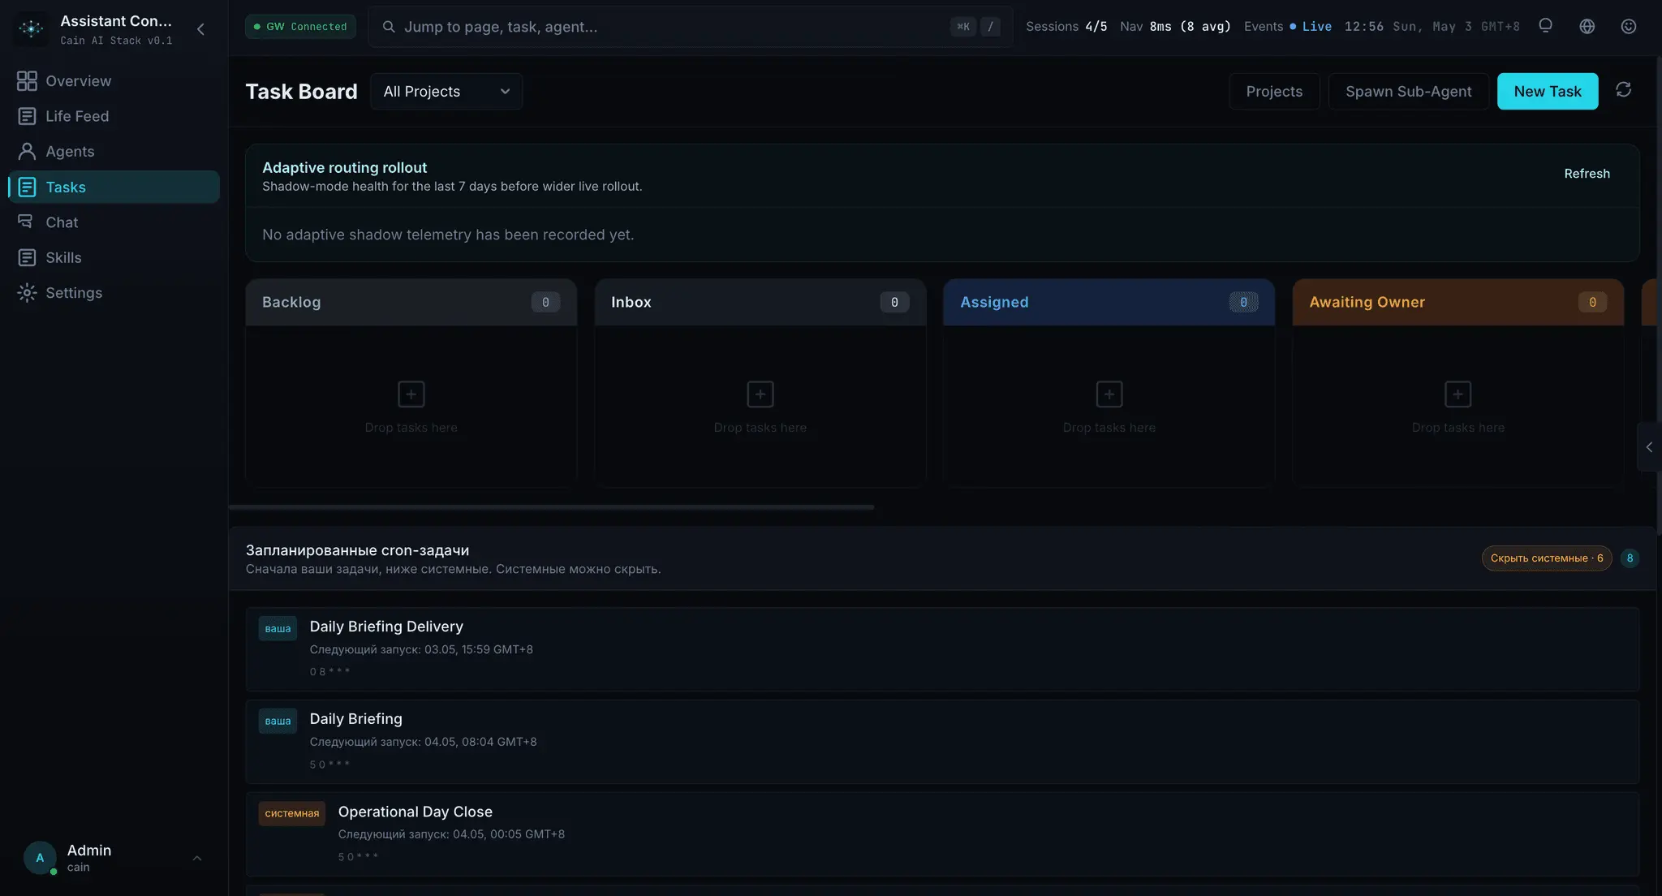Click the Sessions 4/5 indicator

pyautogui.click(x=1066, y=27)
